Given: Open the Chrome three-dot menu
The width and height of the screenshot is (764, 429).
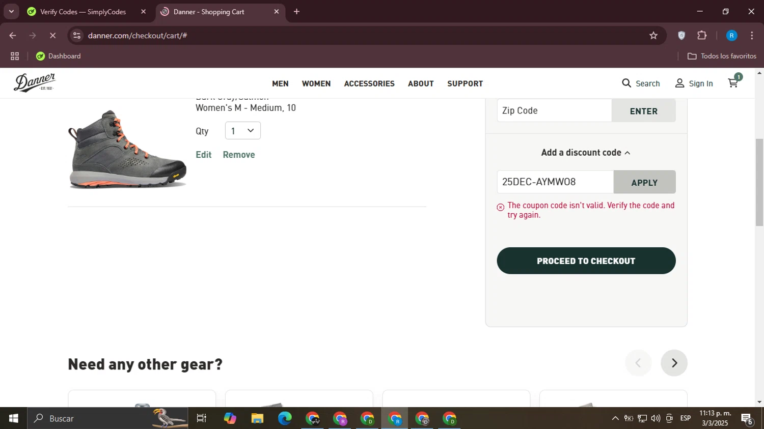Looking at the screenshot, I should click(752, 36).
